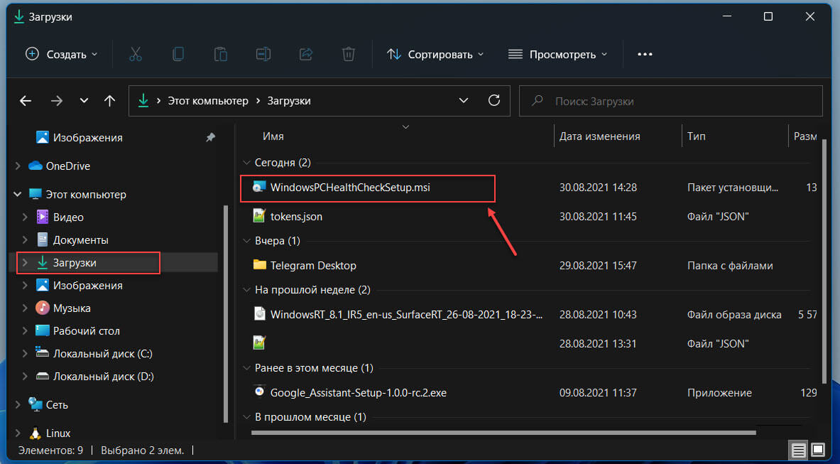Select Локальный диск (D:) in sidebar
840x464 pixels.
104,376
